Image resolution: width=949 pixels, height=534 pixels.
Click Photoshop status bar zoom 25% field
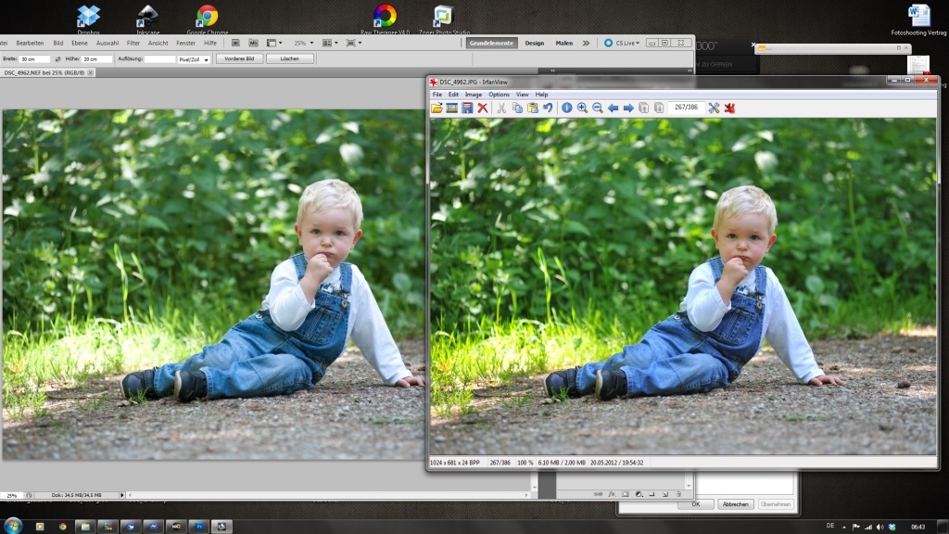point(11,495)
